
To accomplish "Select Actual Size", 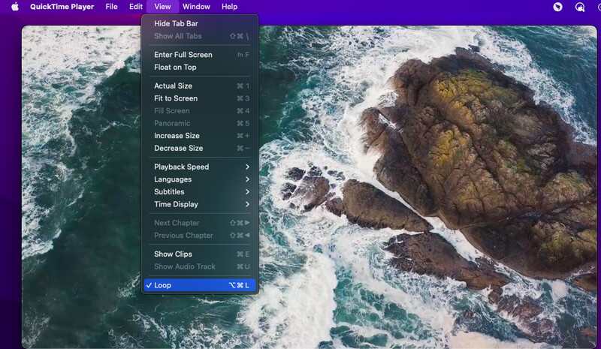I will pos(200,86).
